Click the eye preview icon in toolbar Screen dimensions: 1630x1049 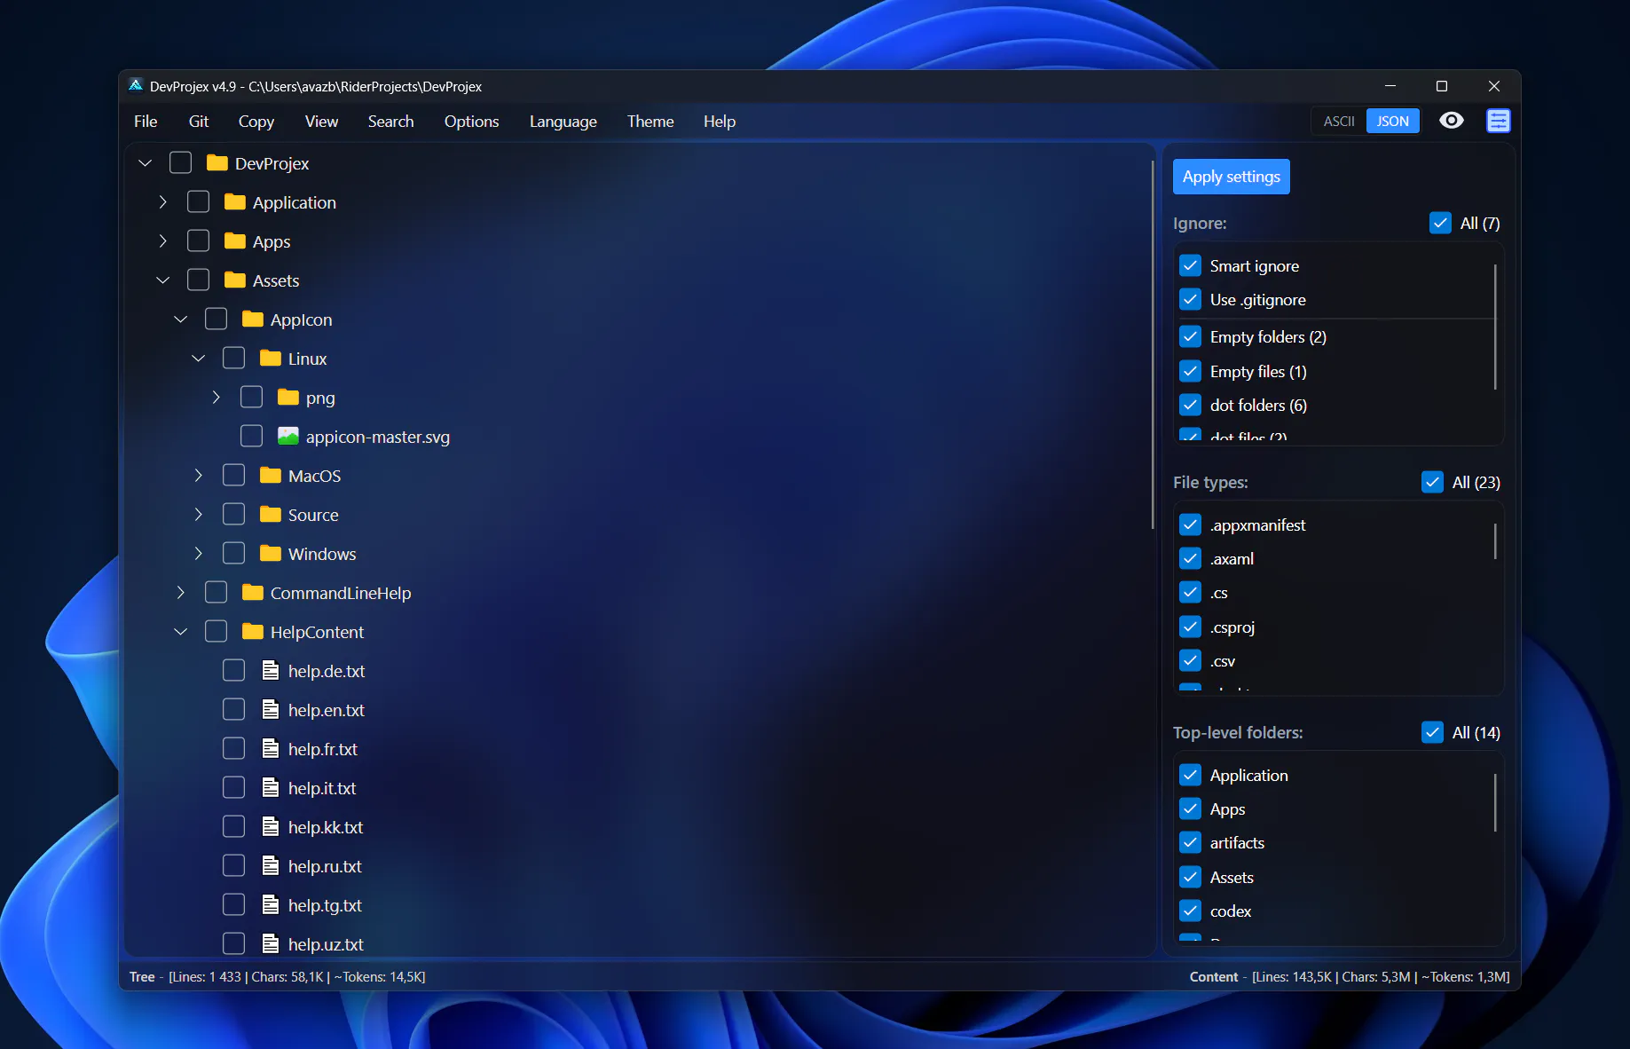(x=1452, y=121)
